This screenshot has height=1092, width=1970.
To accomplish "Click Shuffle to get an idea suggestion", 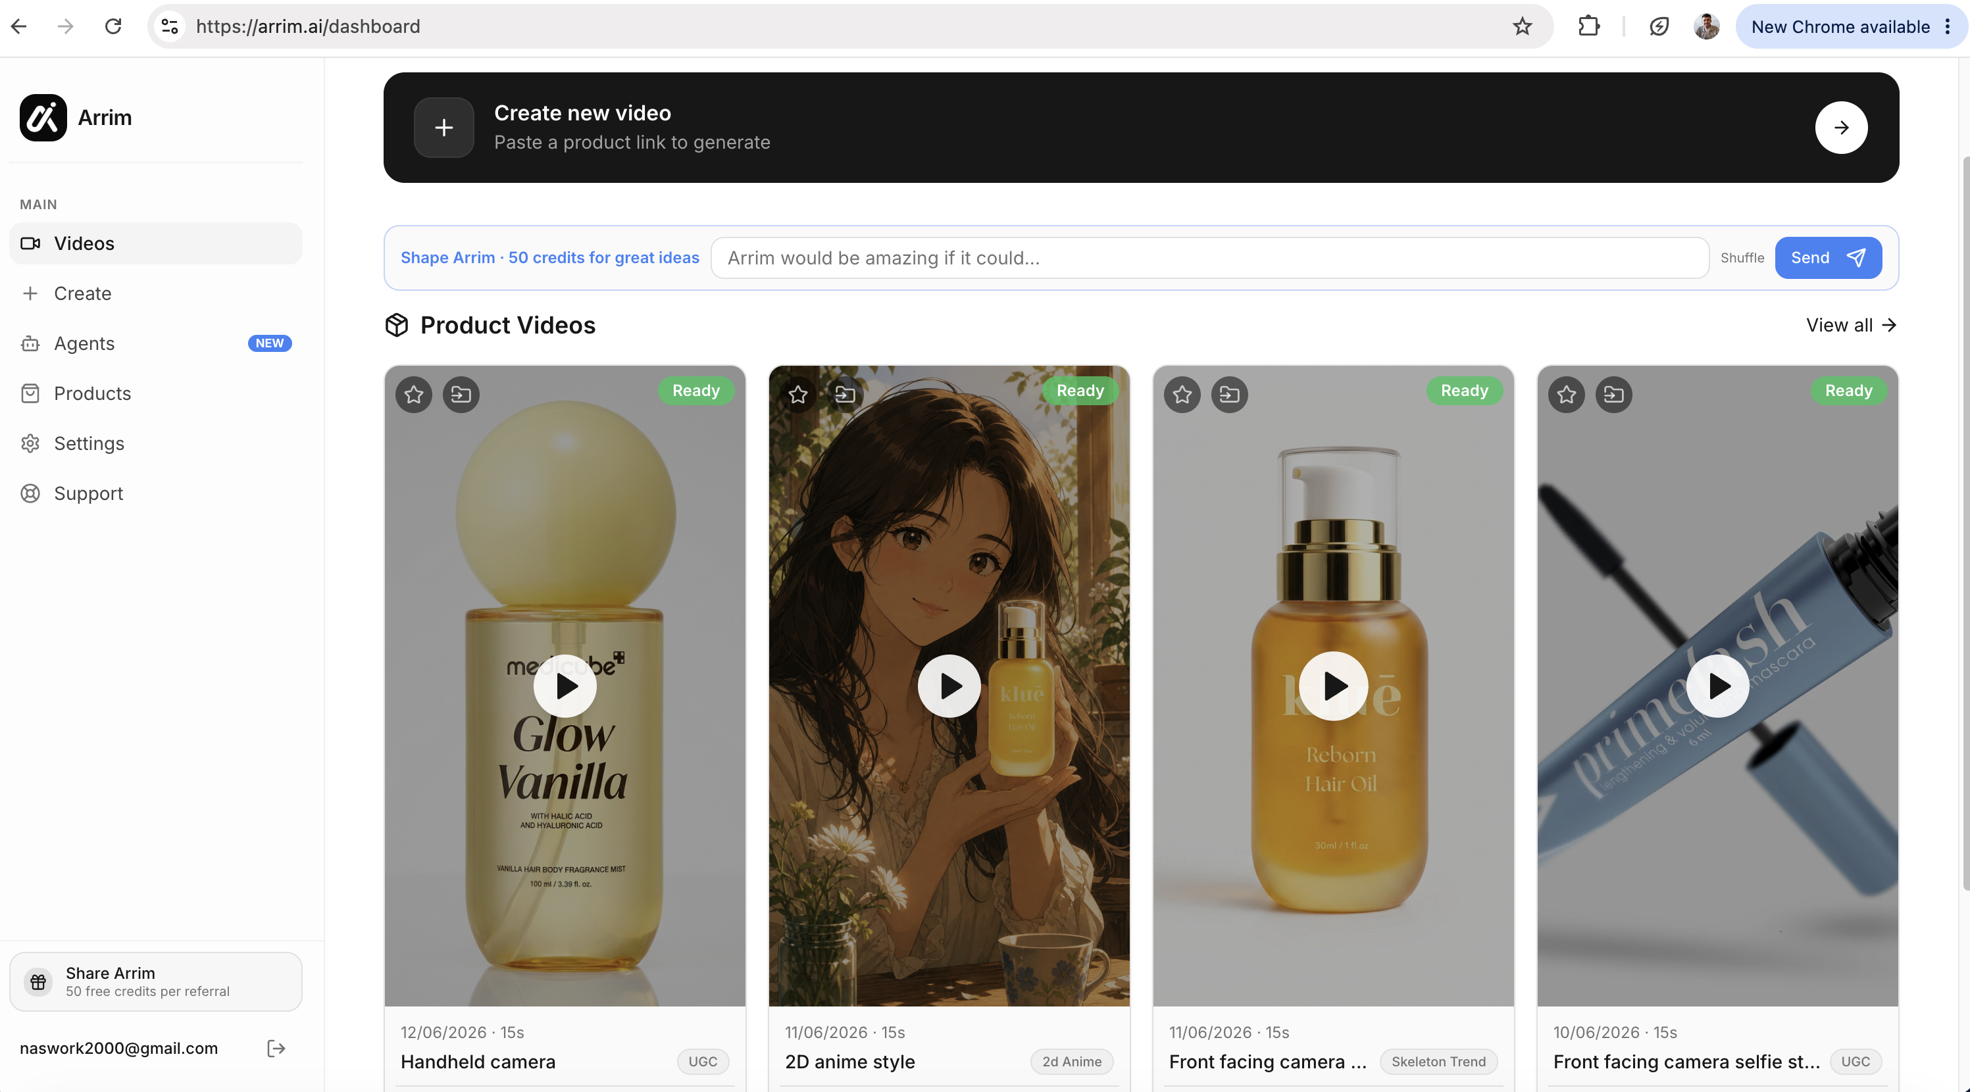I will [1742, 258].
